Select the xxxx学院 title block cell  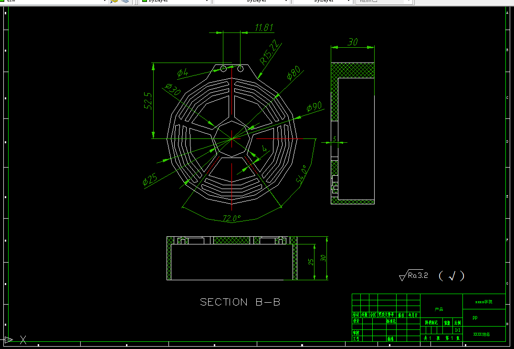484,302
